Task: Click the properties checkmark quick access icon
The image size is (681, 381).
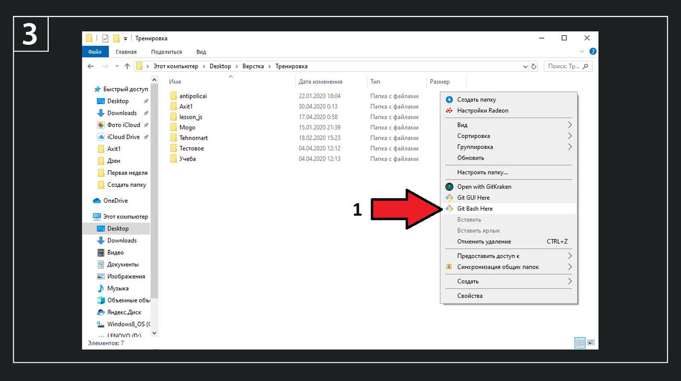Action: click(x=106, y=38)
